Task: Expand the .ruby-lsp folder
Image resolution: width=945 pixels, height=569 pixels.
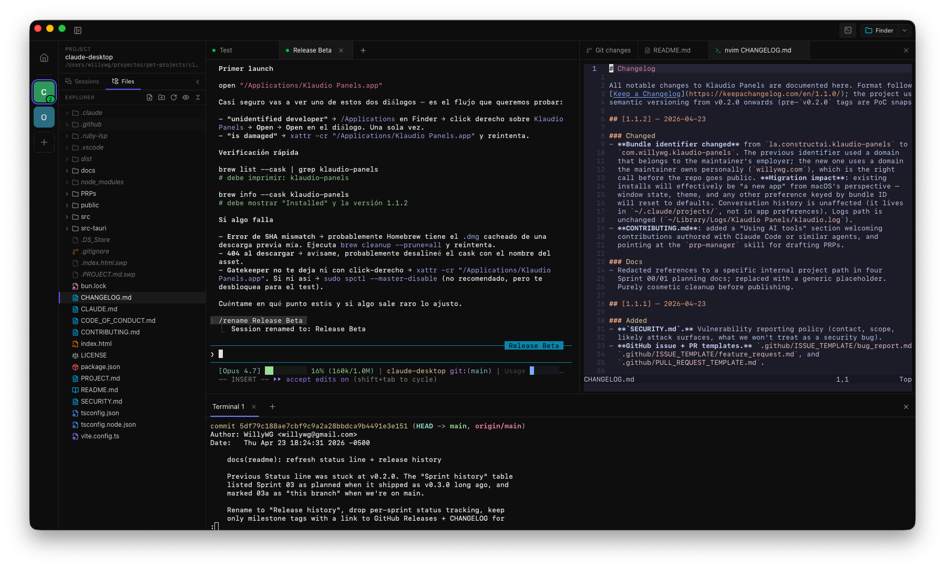Action: tap(132, 136)
